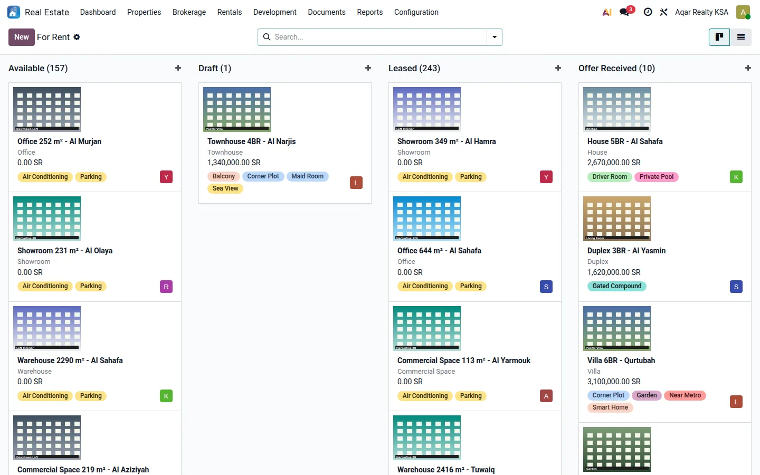Viewport: 760px width, 475px height.
Task: Open the Development menu
Action: [x=275, y=12]
